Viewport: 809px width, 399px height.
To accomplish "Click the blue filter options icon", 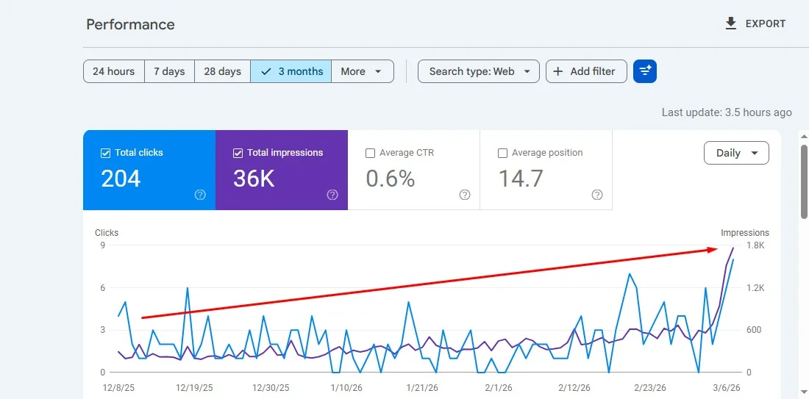I will (x=645, y=71).
